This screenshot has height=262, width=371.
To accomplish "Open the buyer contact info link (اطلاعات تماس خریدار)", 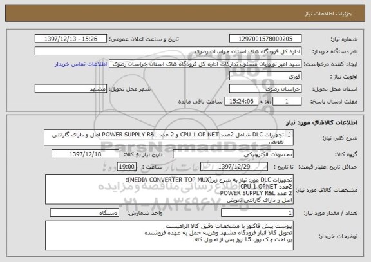I will pyautogui.click(x=81, y=64).
